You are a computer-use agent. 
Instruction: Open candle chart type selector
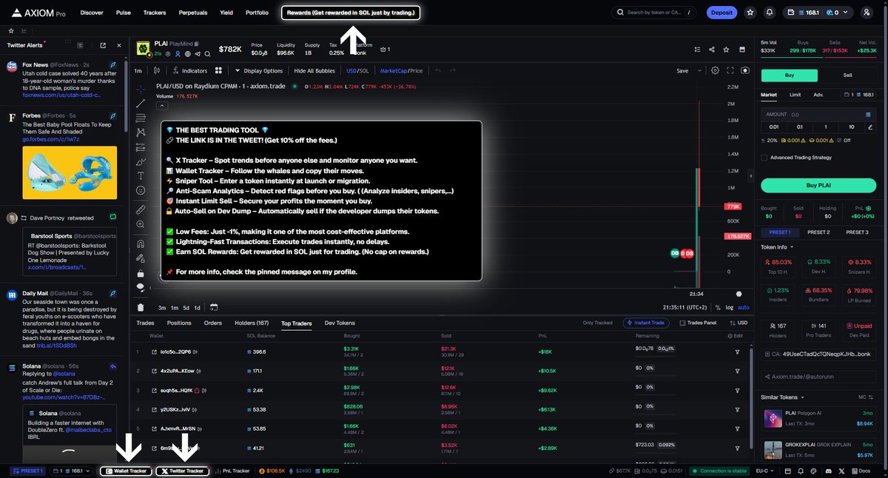pyautogui.click(x=157, y=70)
